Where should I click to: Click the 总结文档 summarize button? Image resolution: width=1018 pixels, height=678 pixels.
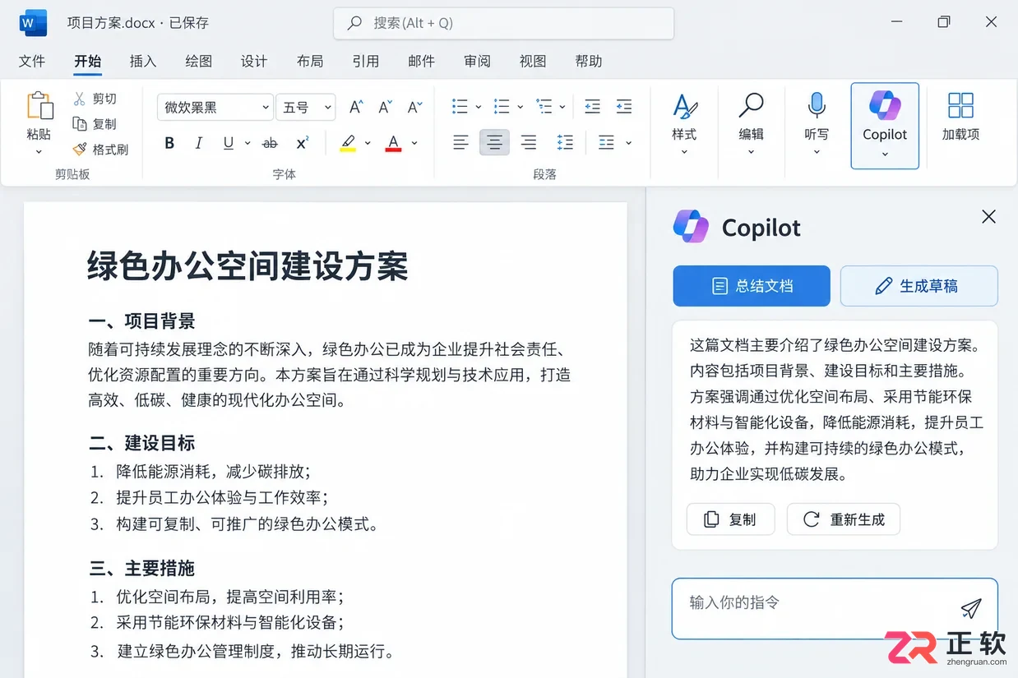pyautogui.click(x=752, y=286)
